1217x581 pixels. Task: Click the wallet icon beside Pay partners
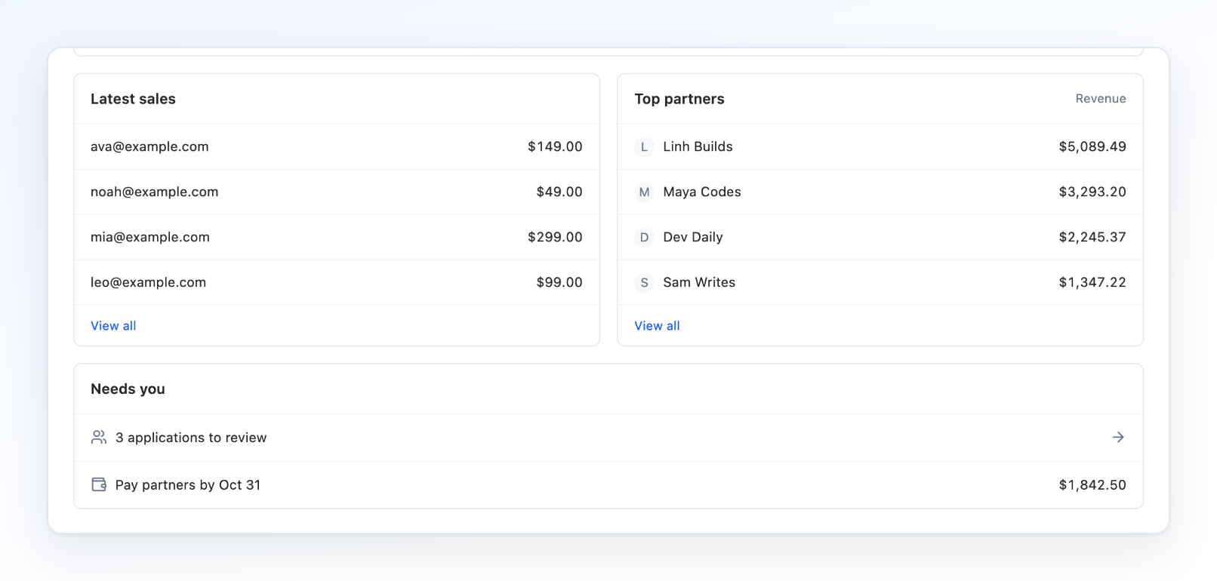point(99,484)
